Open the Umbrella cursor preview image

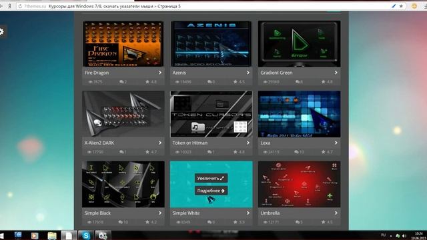coord(299,184)
